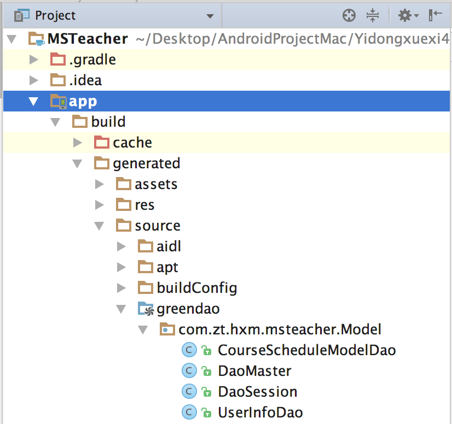This screenshot has width=452, height=424.
Task: Expand the apt folder
Action: point(121,267)
